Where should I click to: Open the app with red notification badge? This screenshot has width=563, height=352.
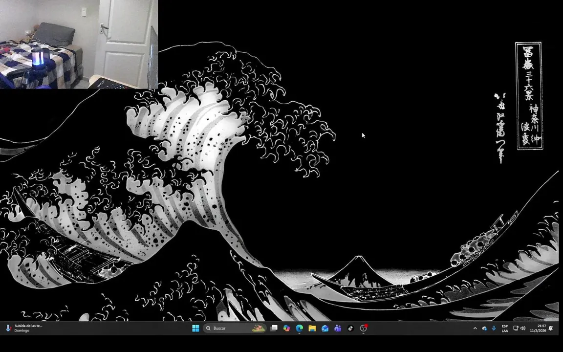(x=364, y=328)
